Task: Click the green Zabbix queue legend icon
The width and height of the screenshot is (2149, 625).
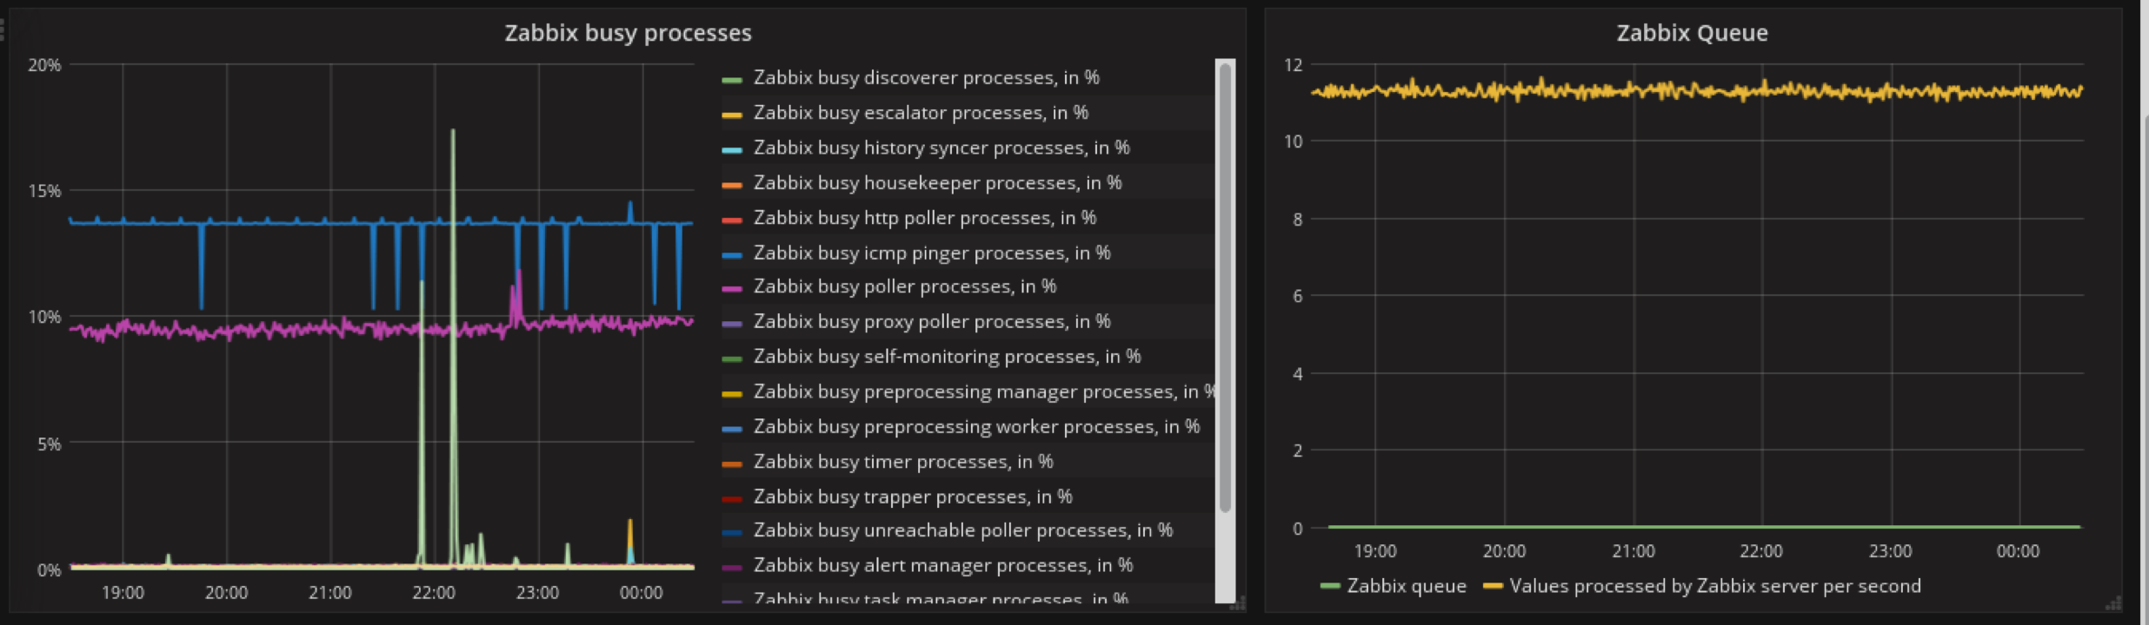Action: click(x=1329, y=587)
